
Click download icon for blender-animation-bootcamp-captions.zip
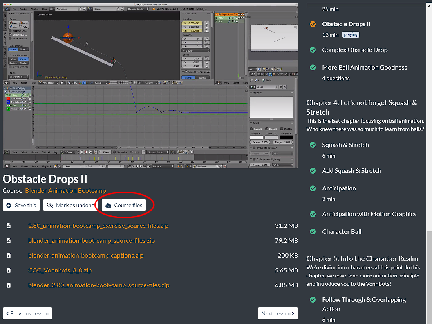click(9, 256)
